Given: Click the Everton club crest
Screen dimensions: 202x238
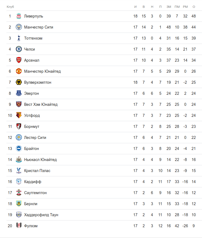Looking at the screenshot, I should pos(19,93).
